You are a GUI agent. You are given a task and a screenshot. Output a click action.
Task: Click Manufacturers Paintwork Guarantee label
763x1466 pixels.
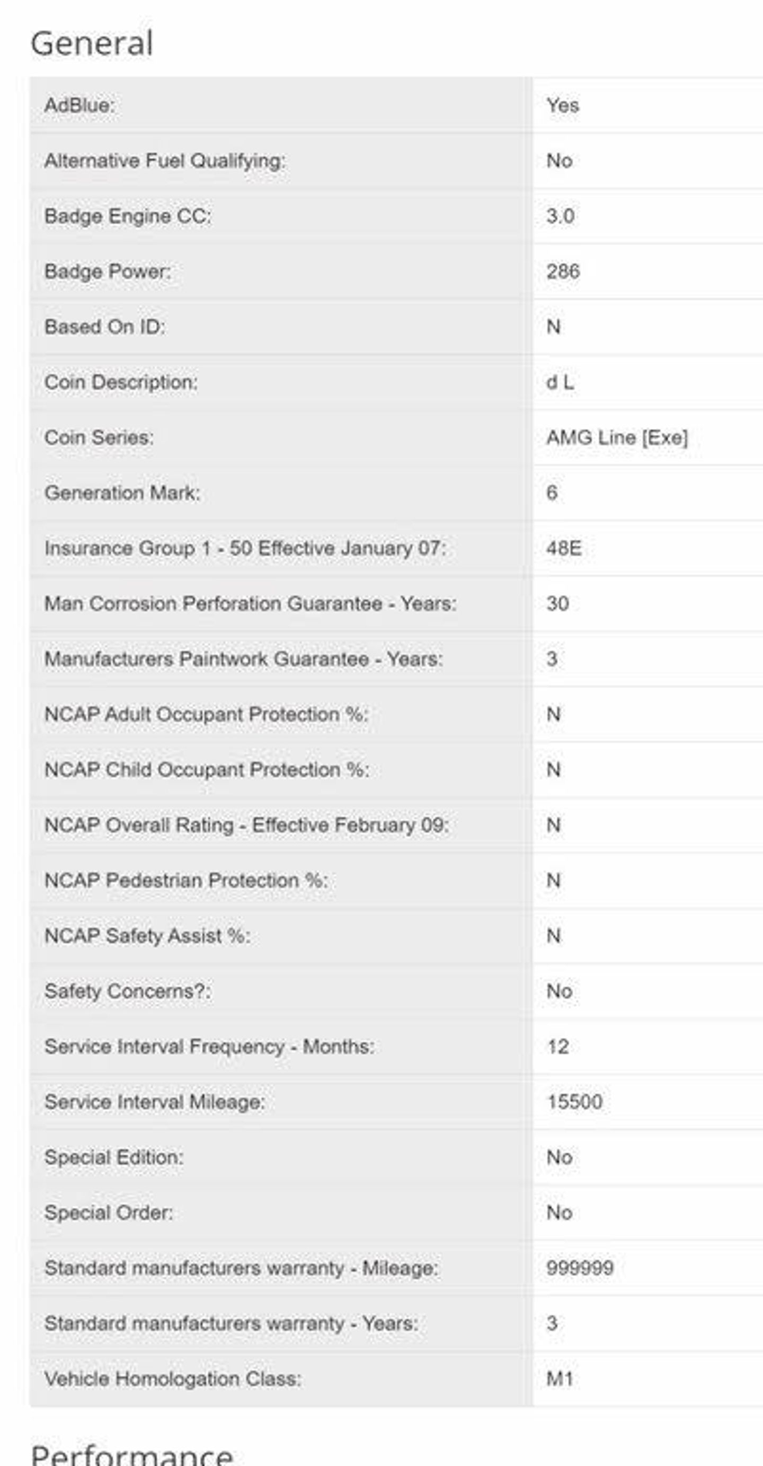243,659
